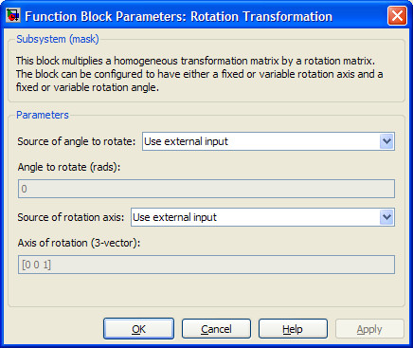
Task: Click the block description starting 'This block multiplies'
Action: pyautogui.click(x=200, y=74)
